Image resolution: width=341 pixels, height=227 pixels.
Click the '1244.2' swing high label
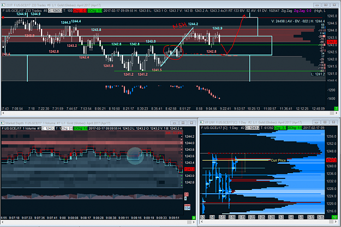pyautogui.click(x=193, y=24)
